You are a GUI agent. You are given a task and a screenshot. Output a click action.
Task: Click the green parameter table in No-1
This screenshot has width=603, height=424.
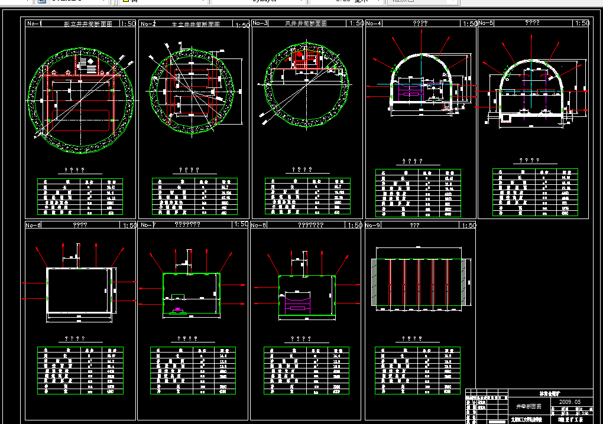[x=80, y=197]
